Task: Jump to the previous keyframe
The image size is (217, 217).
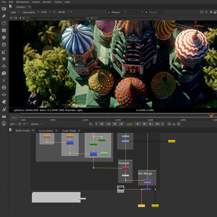Action: click(x=108, y=124)
